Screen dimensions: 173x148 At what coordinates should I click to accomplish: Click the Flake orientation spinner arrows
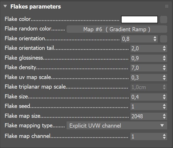pos(155,39)
